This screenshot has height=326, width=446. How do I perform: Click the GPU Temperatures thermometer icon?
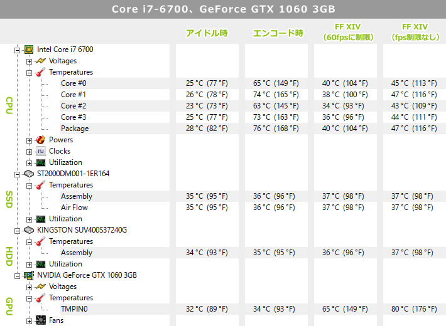click(x=41, y=298)
